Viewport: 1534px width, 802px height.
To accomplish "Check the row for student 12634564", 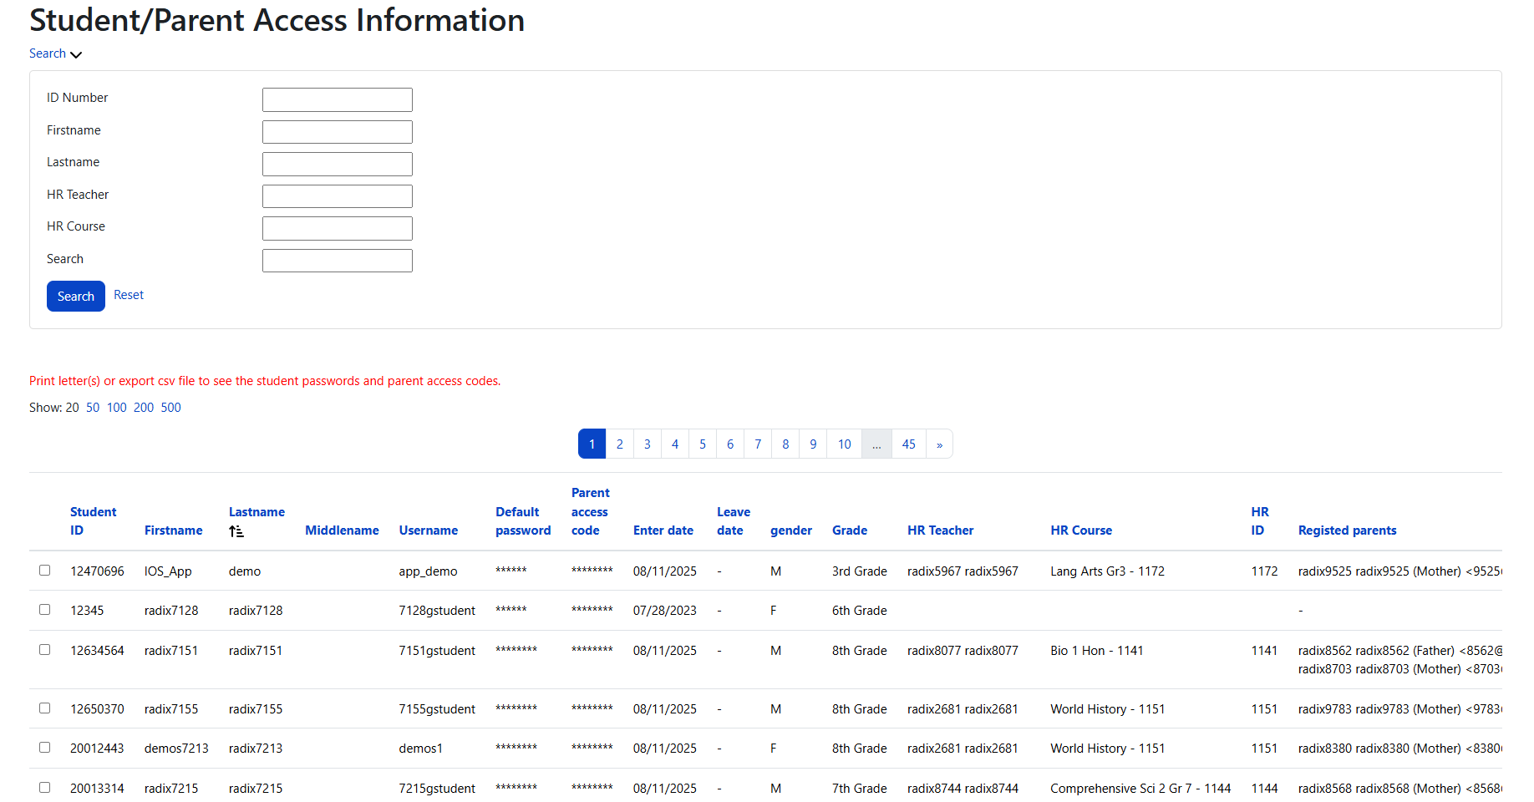I will pyautogui.click(x=45, y=650).
